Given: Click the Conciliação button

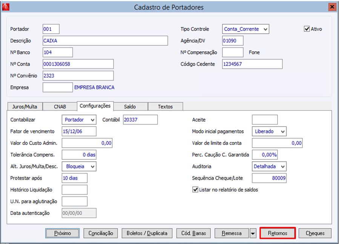Looking at the screenshot, I should (101, 233).
